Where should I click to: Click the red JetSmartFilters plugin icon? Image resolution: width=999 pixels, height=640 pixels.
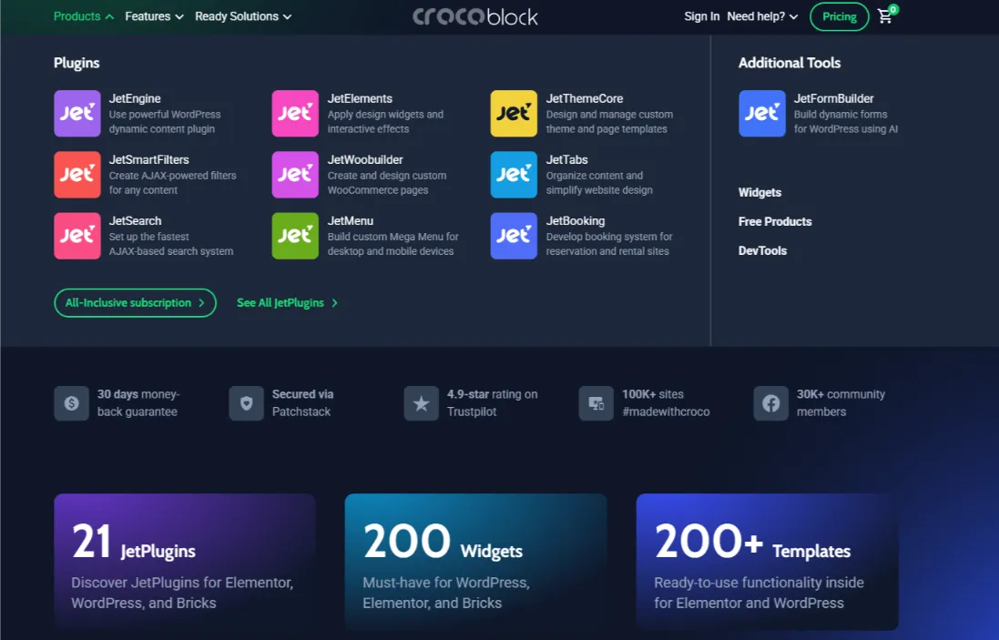pos(77,175)
